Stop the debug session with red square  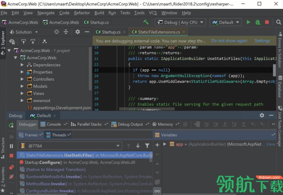pos(11,155)
